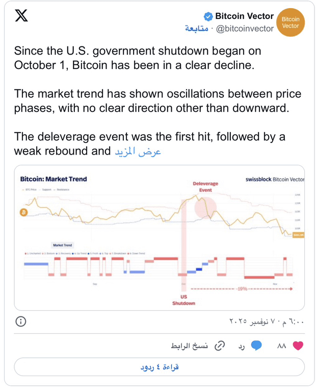This screenshot has width=317, height=392.
Task: Click the رد reply text label
Action: coord(242,346)
